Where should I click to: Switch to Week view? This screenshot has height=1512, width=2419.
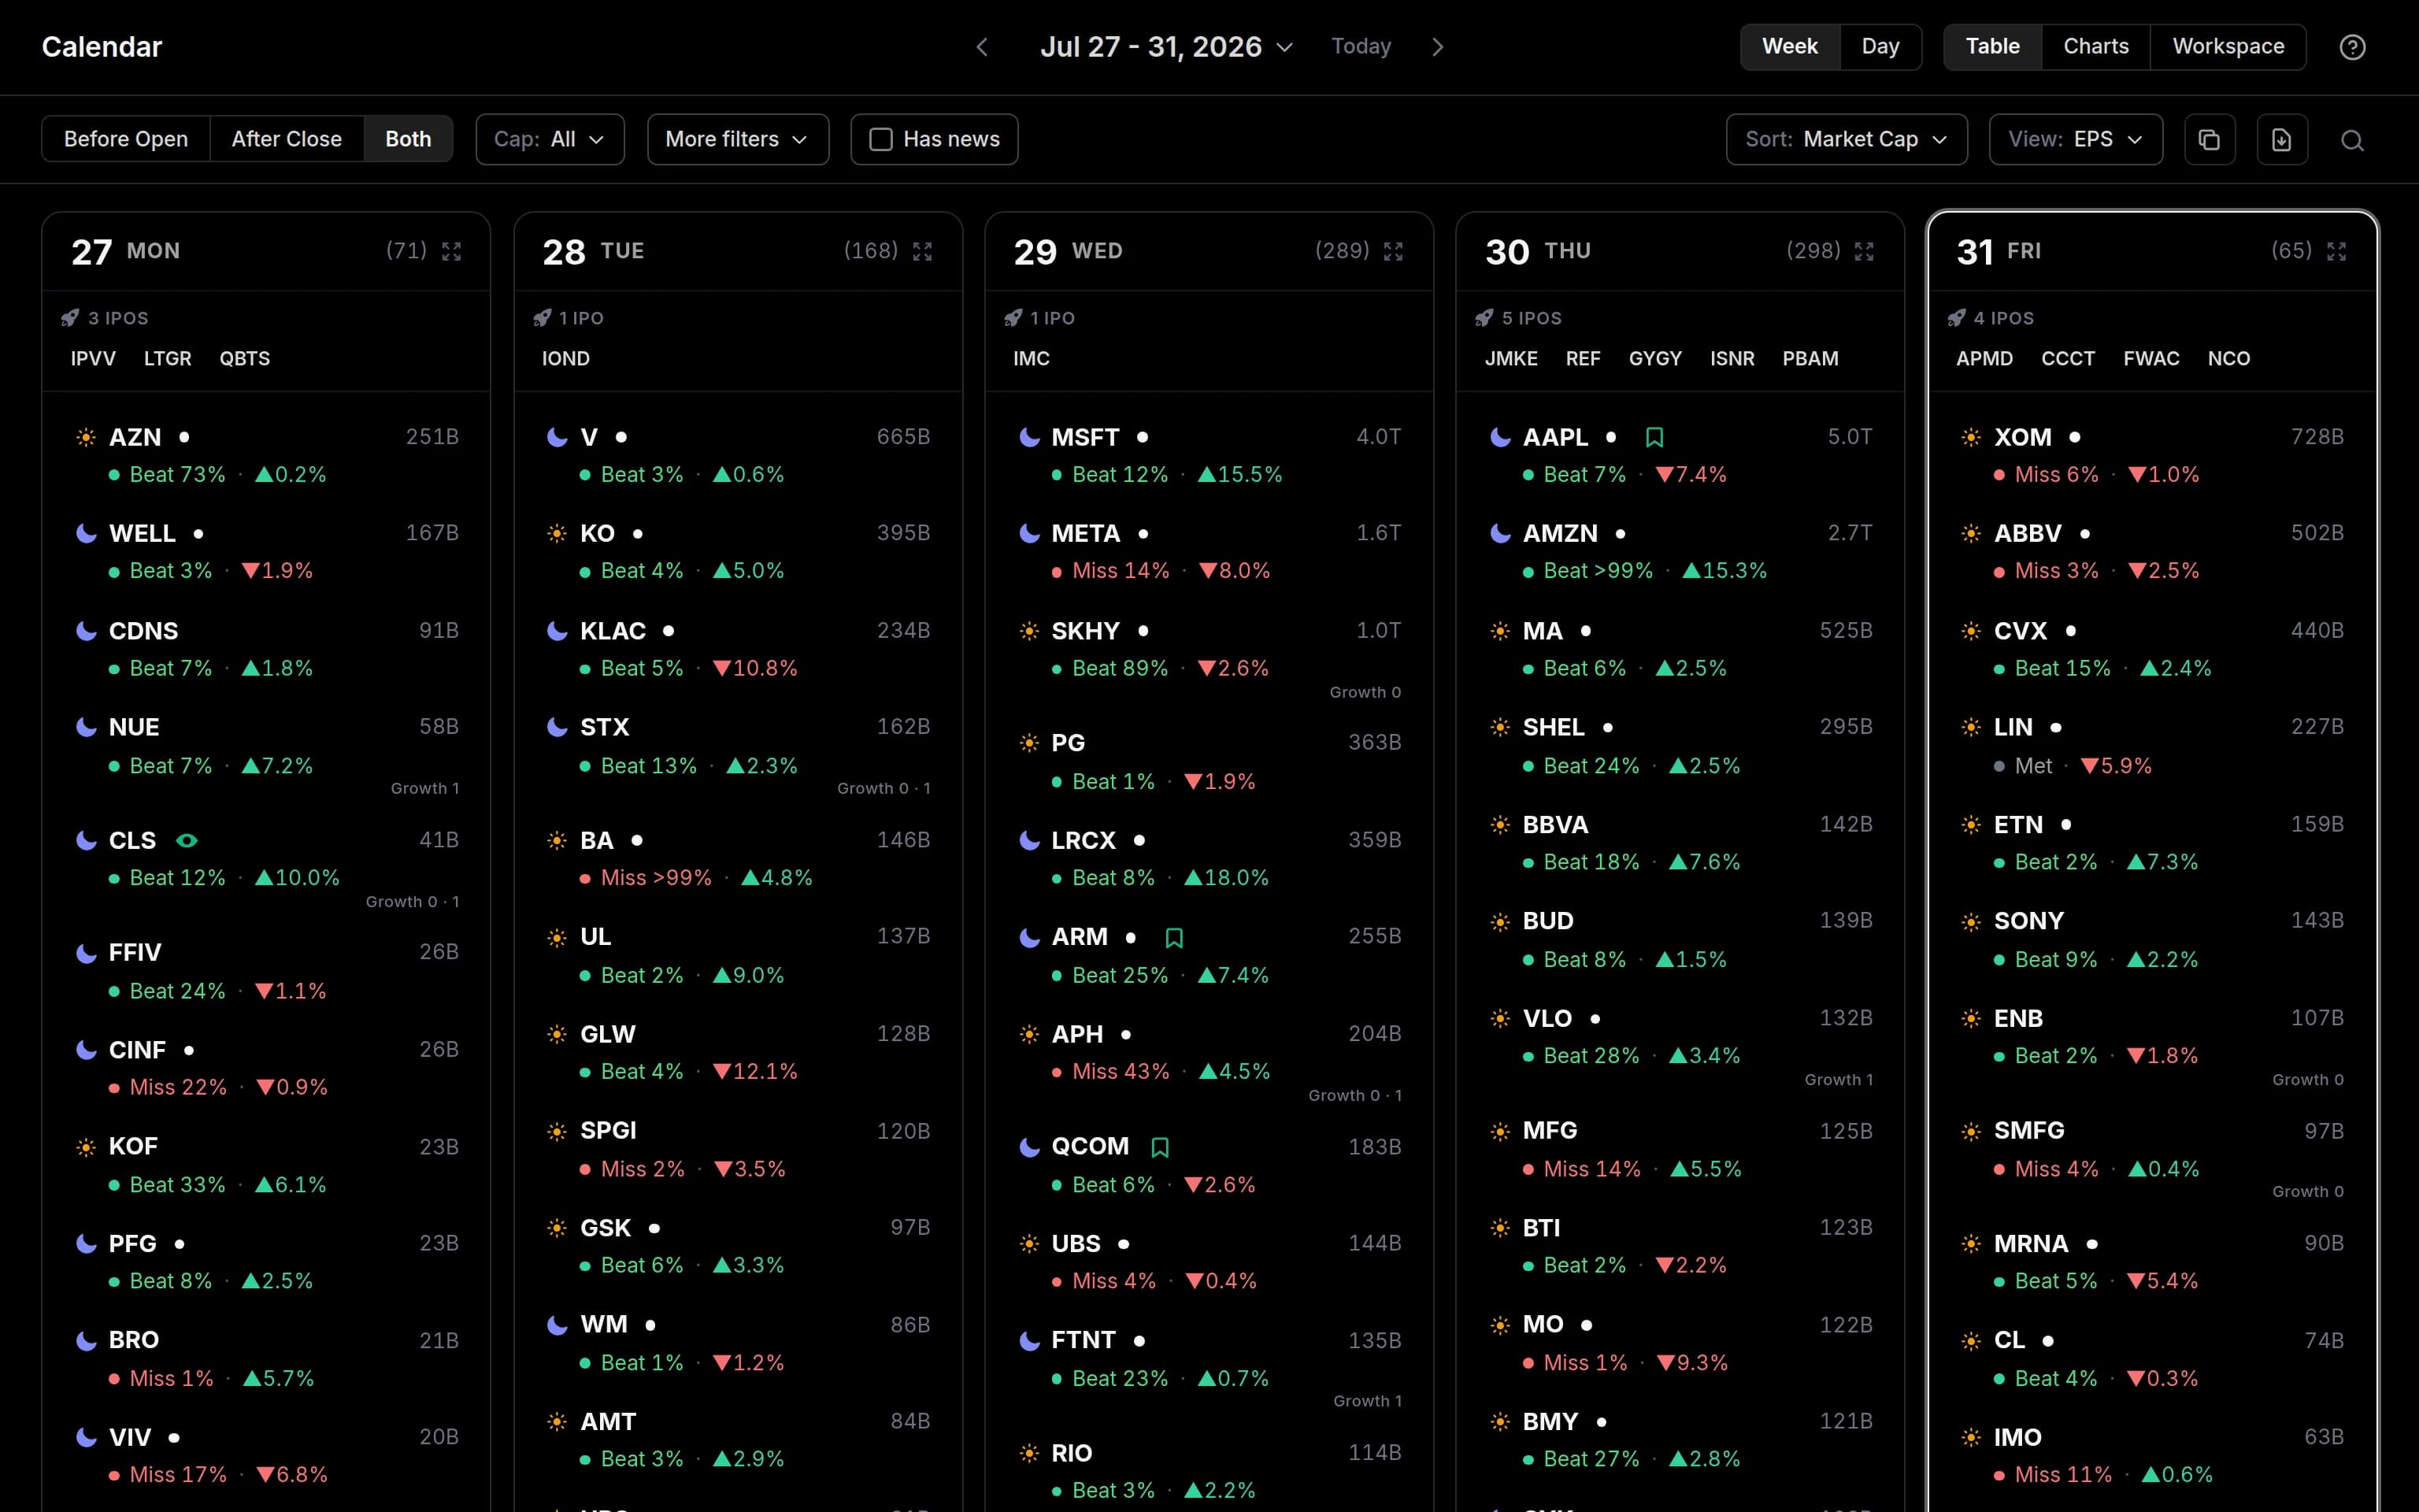tap(1789, 47)
